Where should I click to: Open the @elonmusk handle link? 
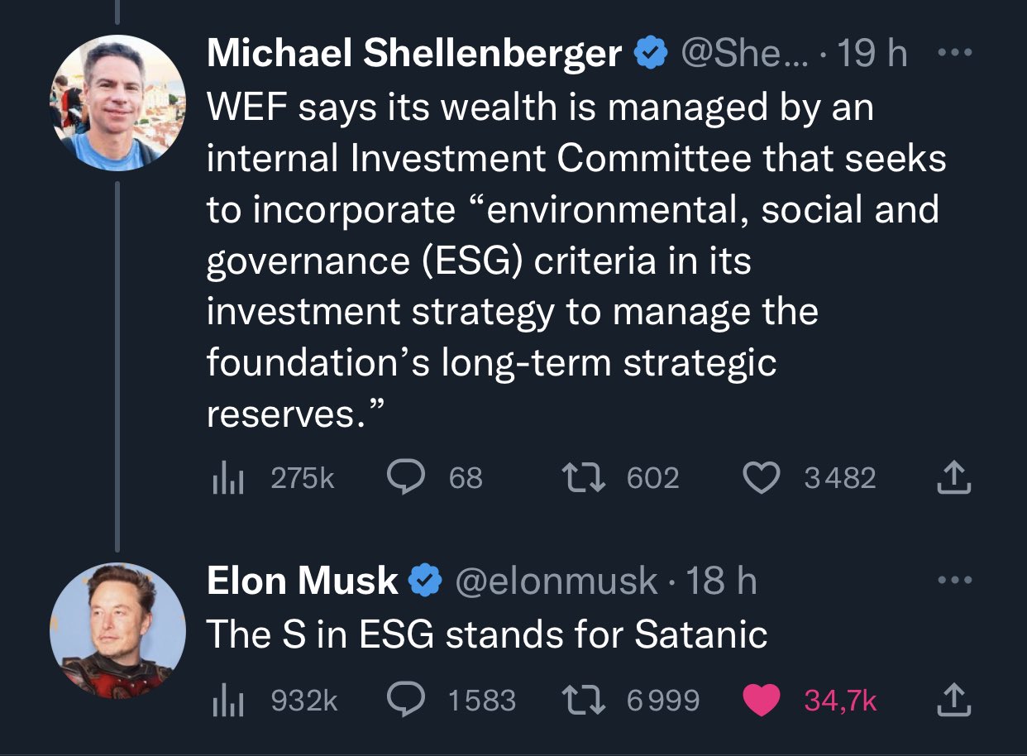(x=556, y=581)
